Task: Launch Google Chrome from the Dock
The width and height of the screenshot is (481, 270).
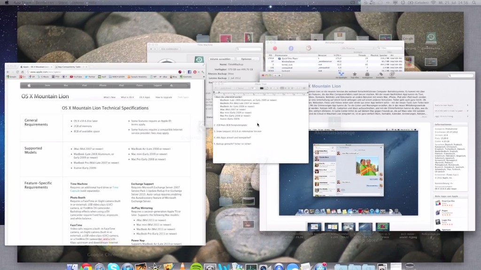Action: 86,267
